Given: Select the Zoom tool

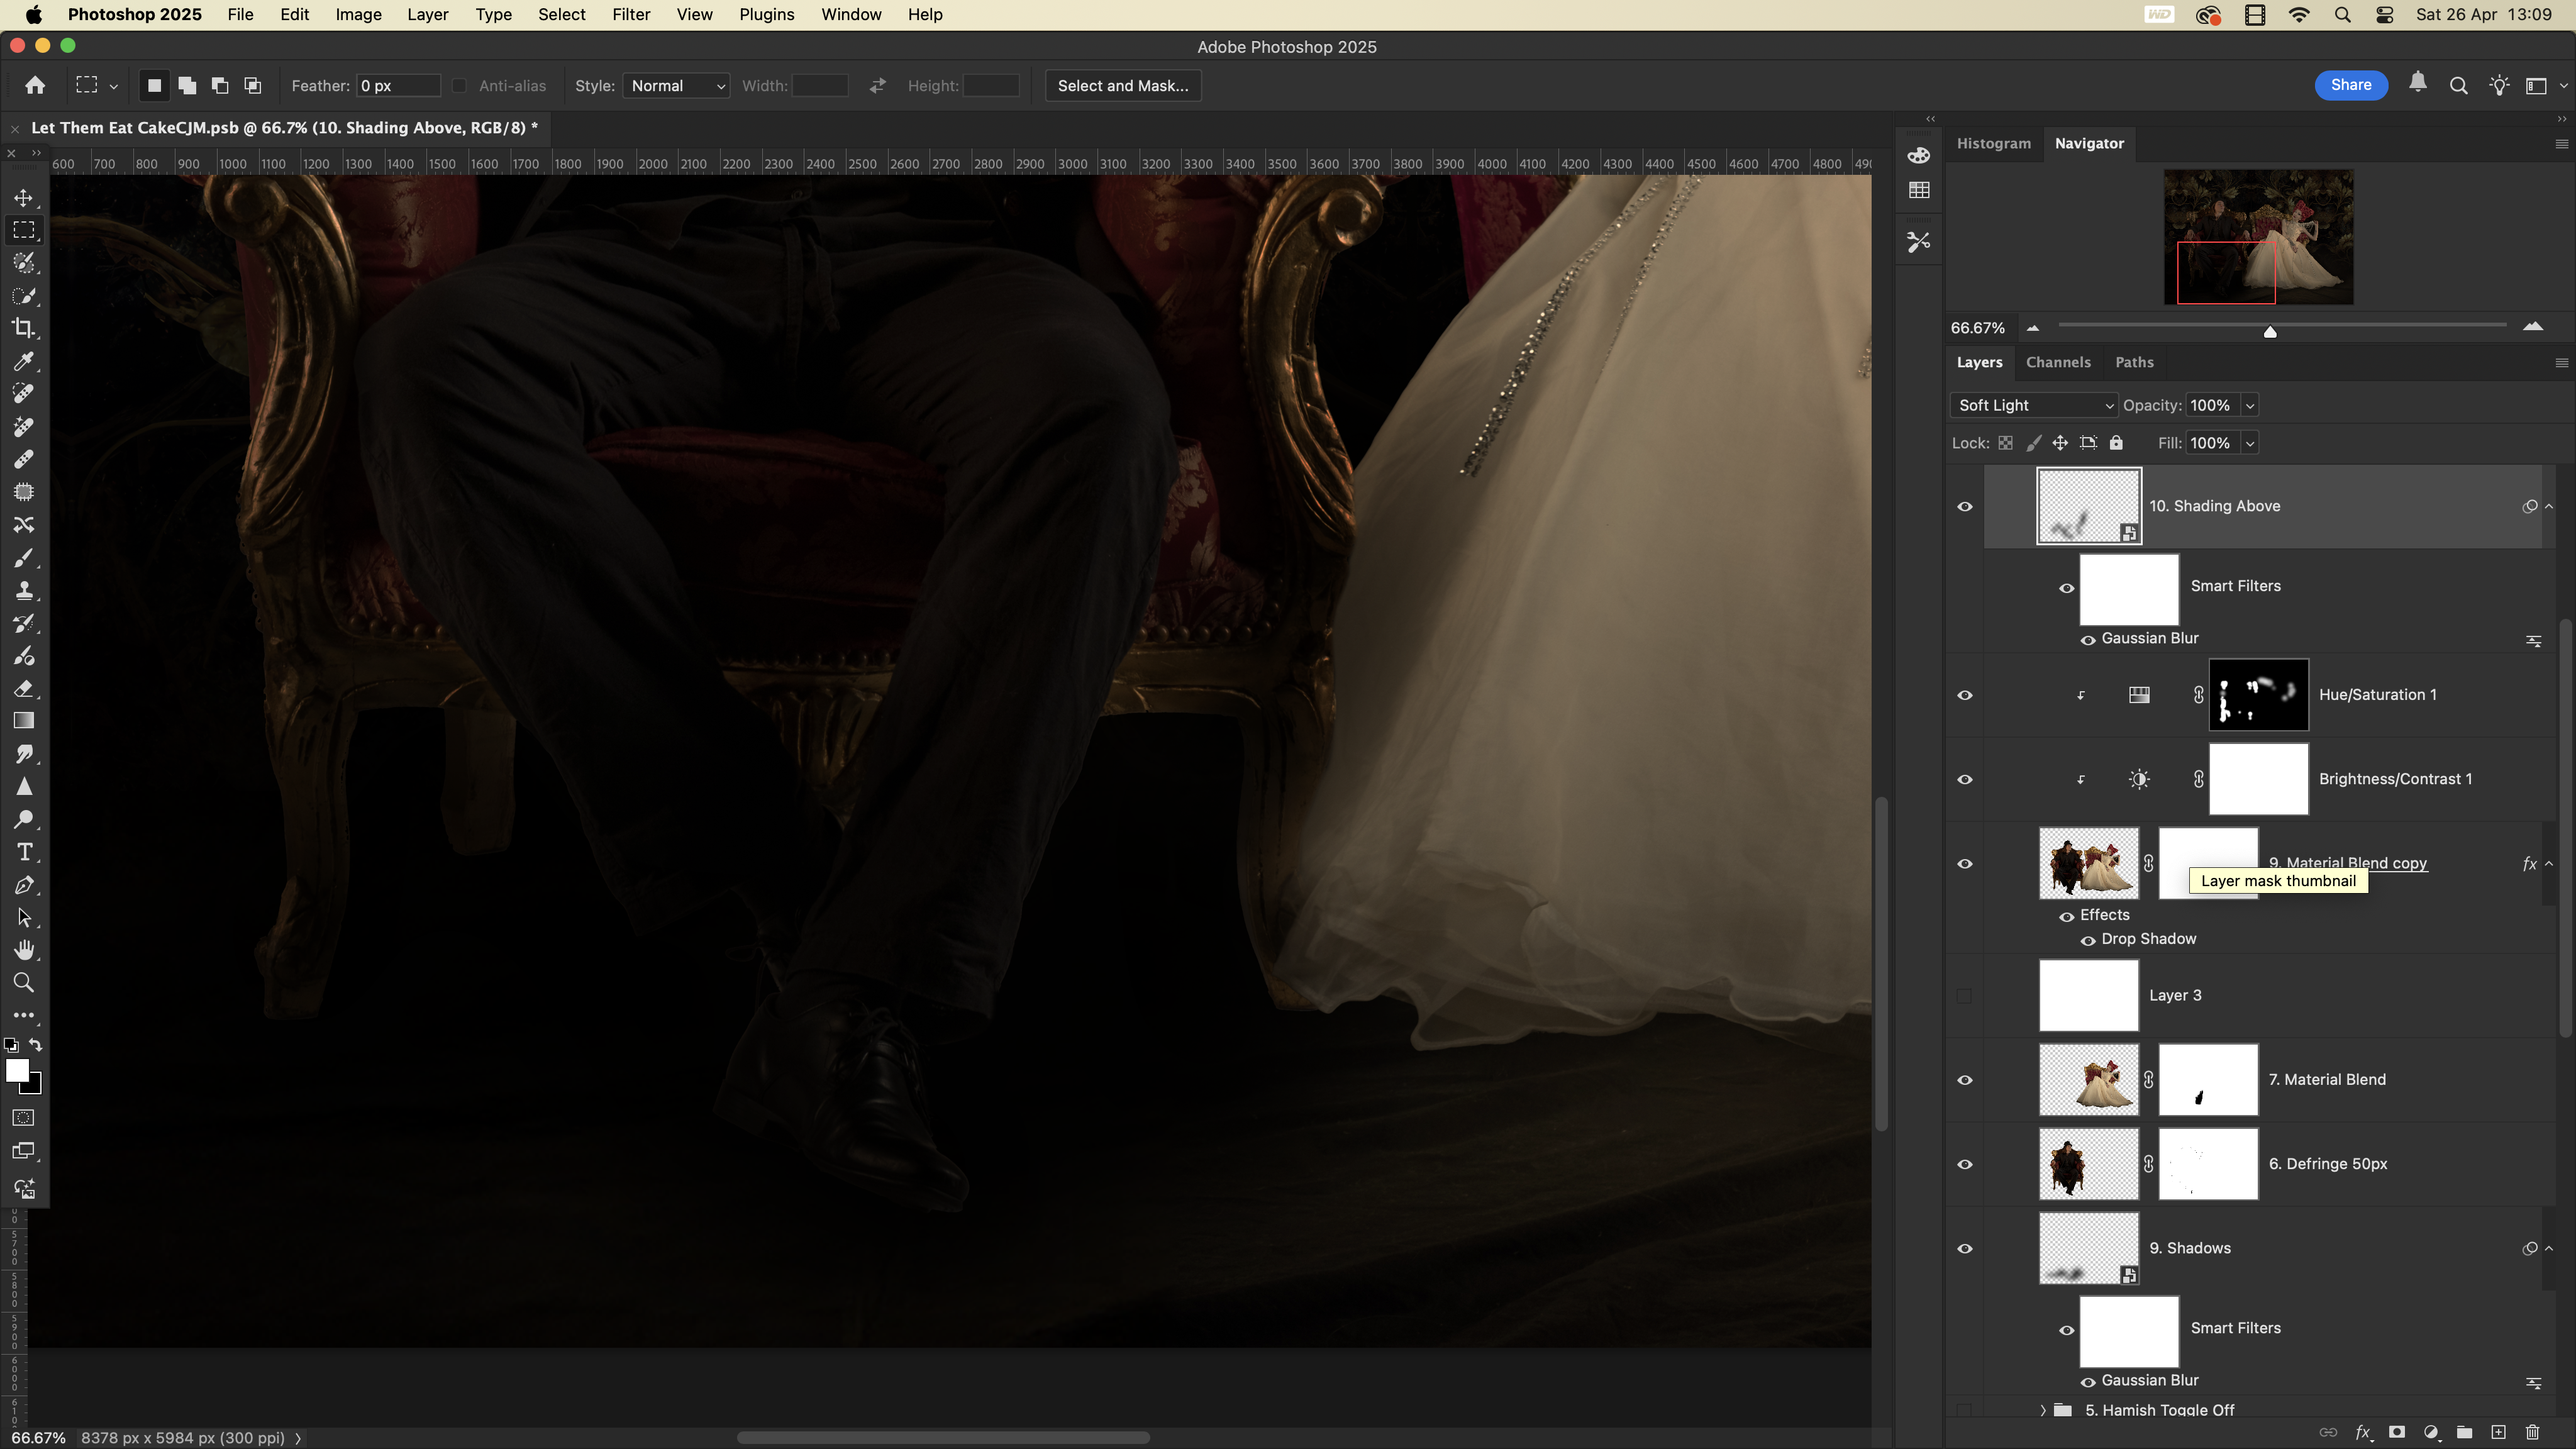Looking at the screenshot, I should tap(24, 983).
